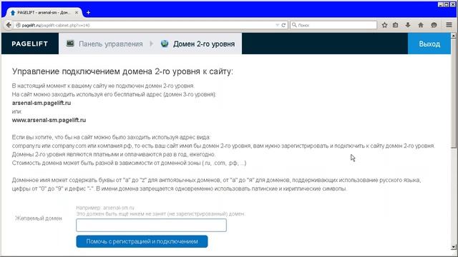Open the Firefox hamburger menu
Image resolution: width=458 pixels, height=257 pixels.
click(449, 25)
